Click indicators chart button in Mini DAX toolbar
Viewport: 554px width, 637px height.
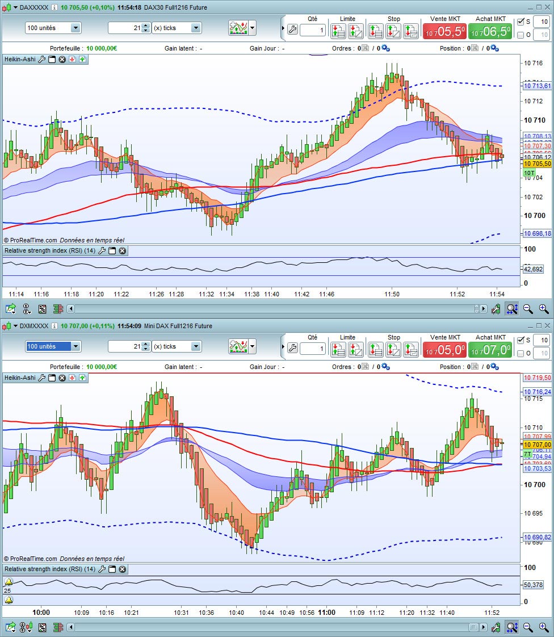pyautogui.click(x=238, y=346)
